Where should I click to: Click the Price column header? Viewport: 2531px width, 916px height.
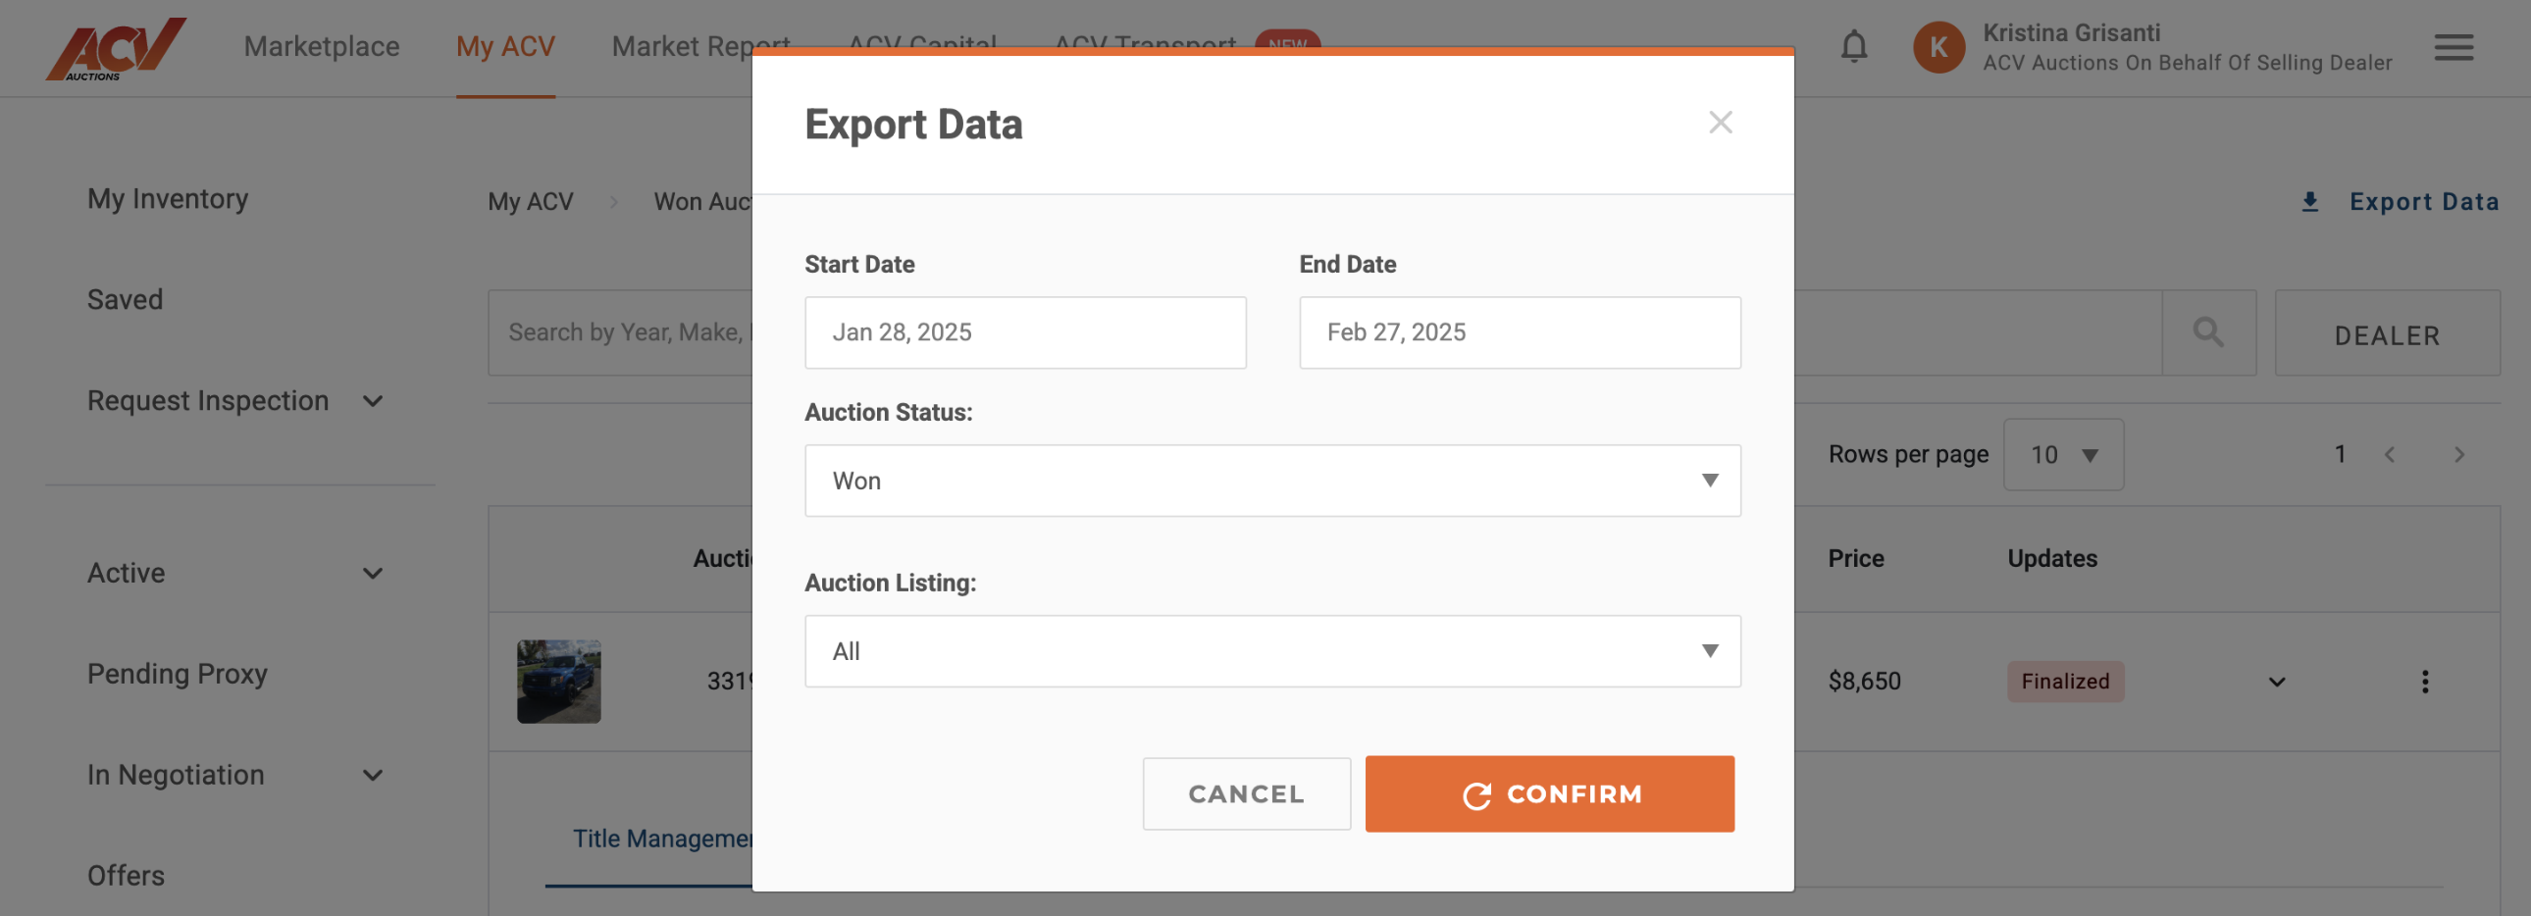(1855, 559)
